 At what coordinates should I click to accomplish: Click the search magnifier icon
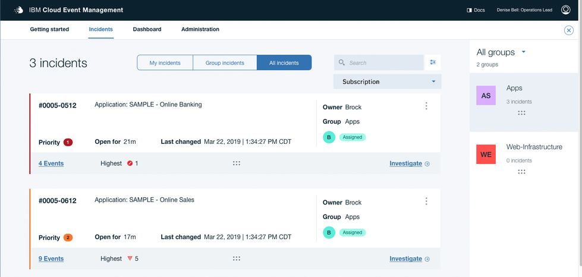342,62
